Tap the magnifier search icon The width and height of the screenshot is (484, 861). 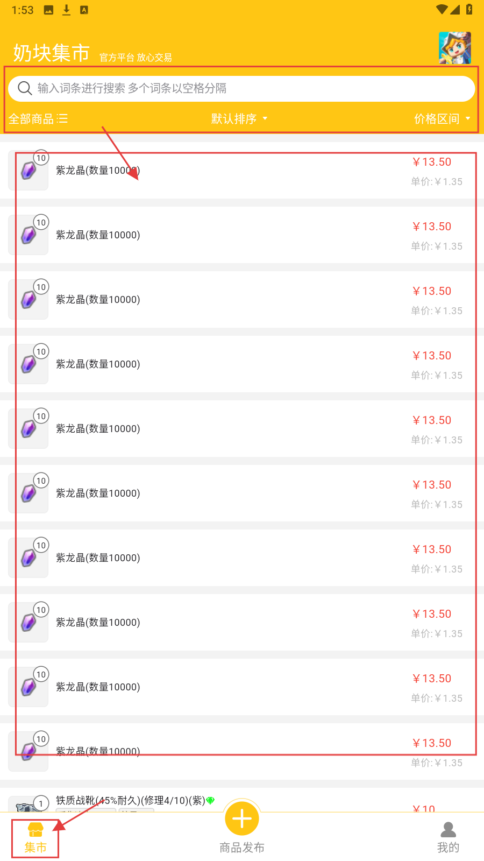pos(25,88)
